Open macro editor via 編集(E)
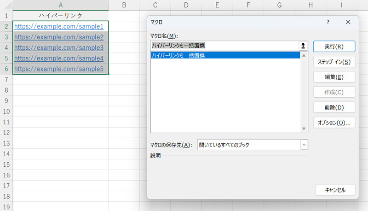 coord(333,77)
